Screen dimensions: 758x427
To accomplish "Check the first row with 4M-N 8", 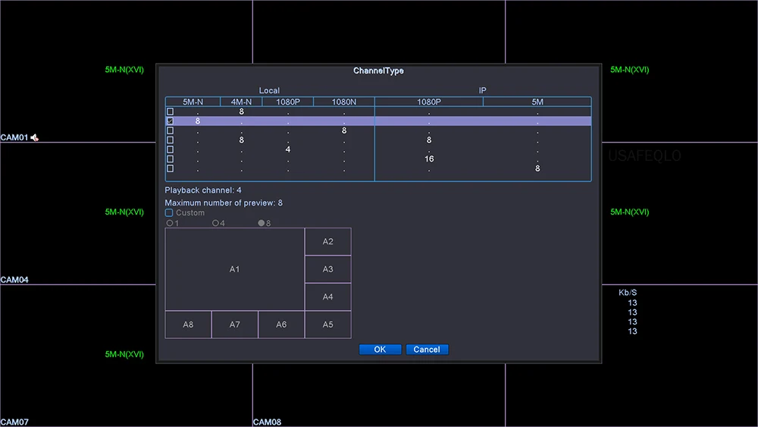I will (x=170, y=111).
